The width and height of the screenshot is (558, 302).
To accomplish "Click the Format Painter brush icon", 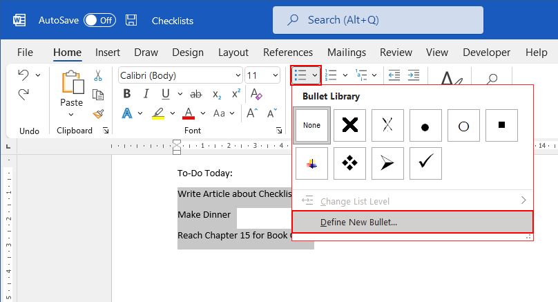I will [x=98, y=113].
